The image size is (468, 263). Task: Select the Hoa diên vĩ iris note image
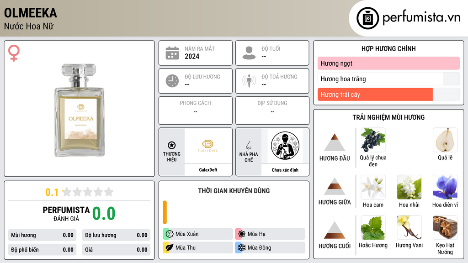(x=445, y=187)
